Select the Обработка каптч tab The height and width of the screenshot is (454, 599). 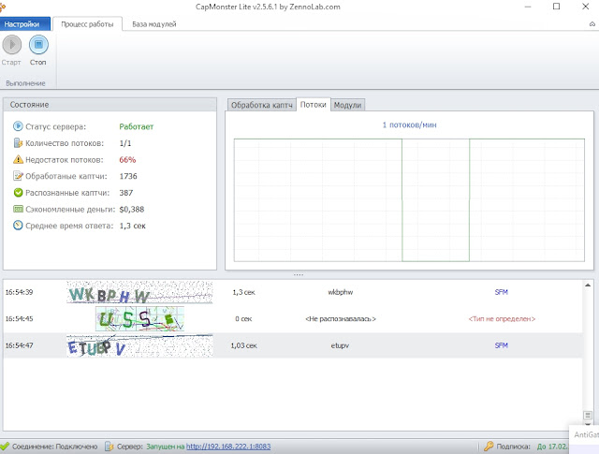pyautogui.click(x=262, y=105)
